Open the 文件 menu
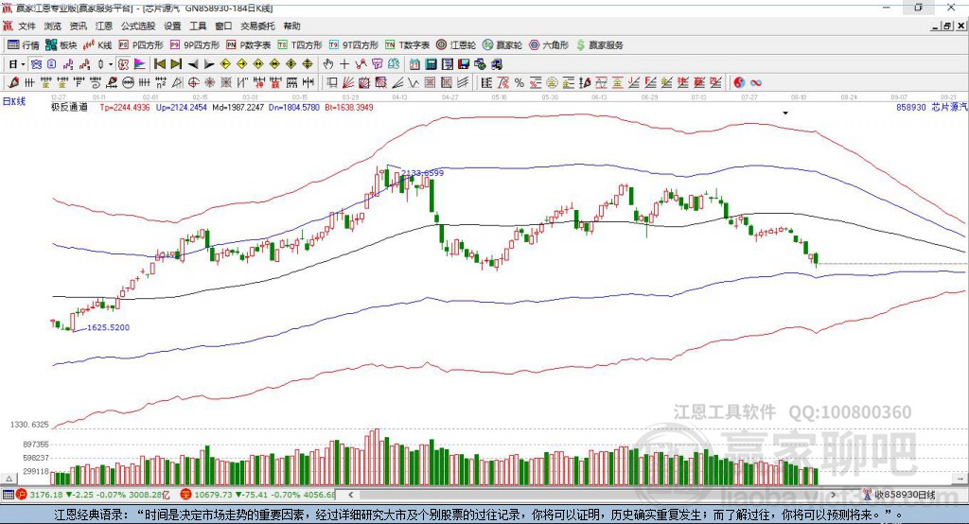 tap(27, 26)
